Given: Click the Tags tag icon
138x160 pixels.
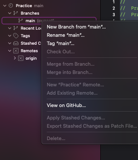Looking at the screenshot, I should [x=16, y=36].
